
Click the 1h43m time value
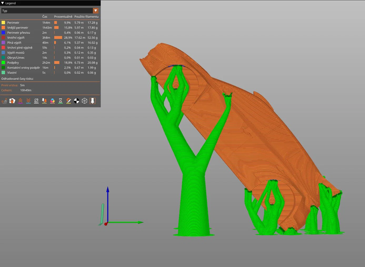coord(47,28)
